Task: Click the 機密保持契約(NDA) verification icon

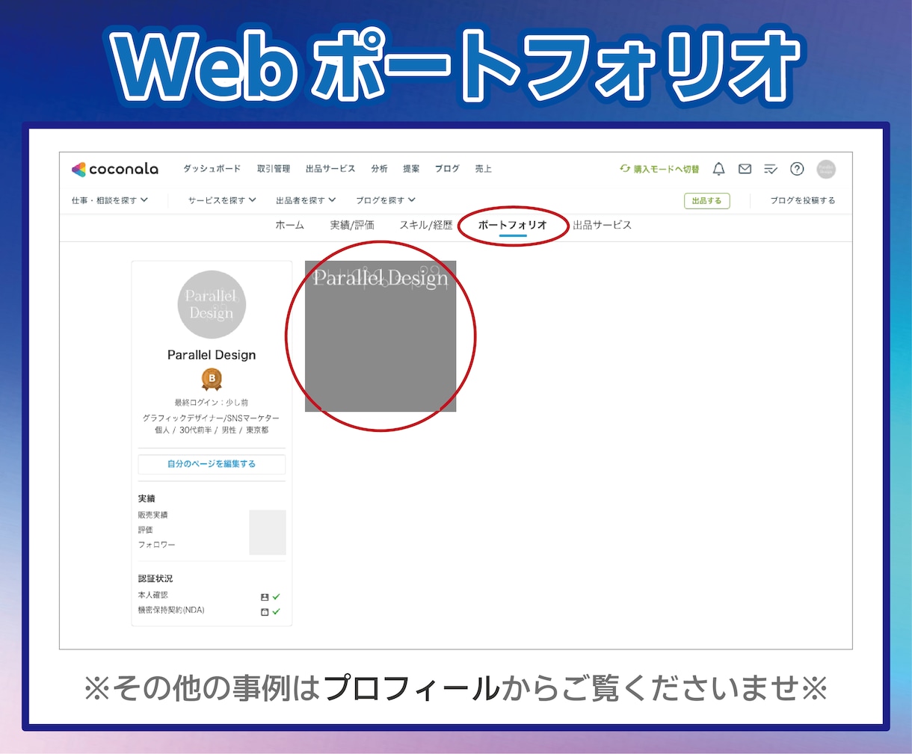Action: point(265,612)
